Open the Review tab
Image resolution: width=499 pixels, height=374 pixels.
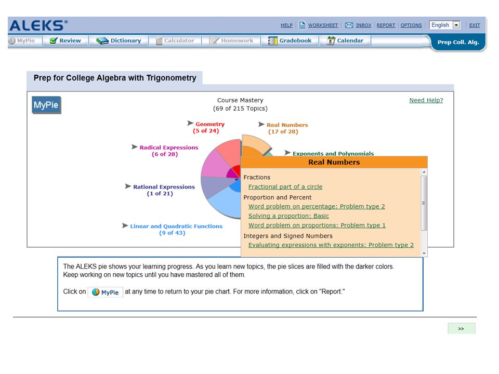click(65, 41)
